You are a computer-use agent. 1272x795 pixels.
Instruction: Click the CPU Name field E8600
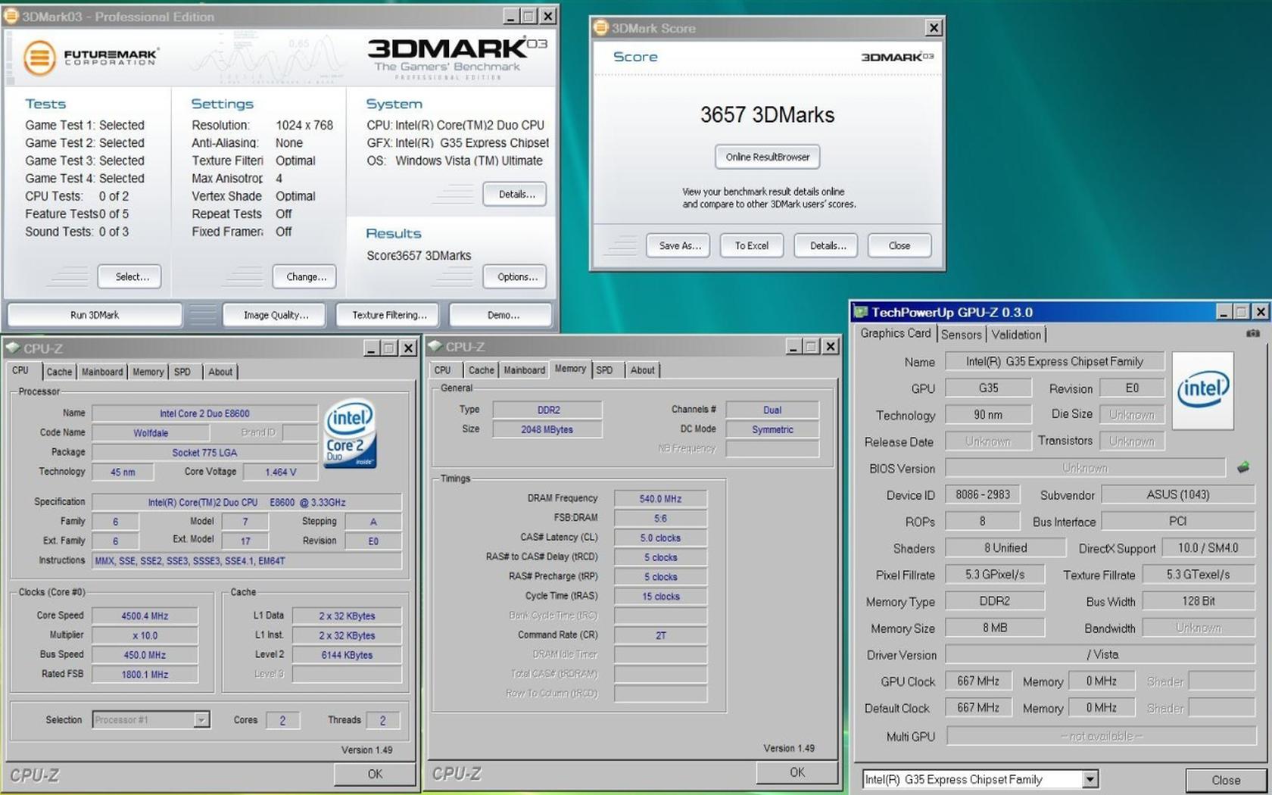coord(204,413)
